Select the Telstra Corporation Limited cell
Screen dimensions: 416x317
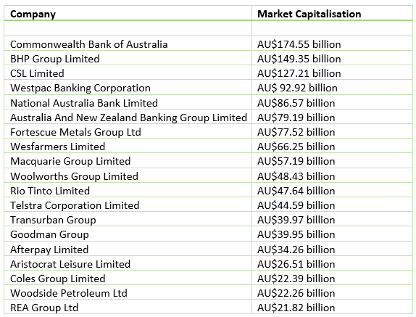click(128, 205)
